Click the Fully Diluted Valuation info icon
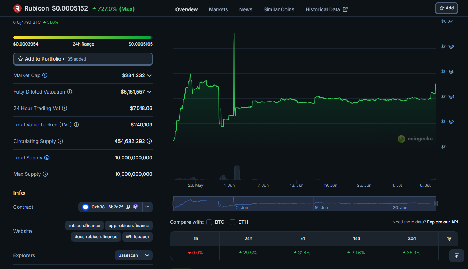This screenshot has width=468, height=269. pyautogui.click(x=70, y=92)
